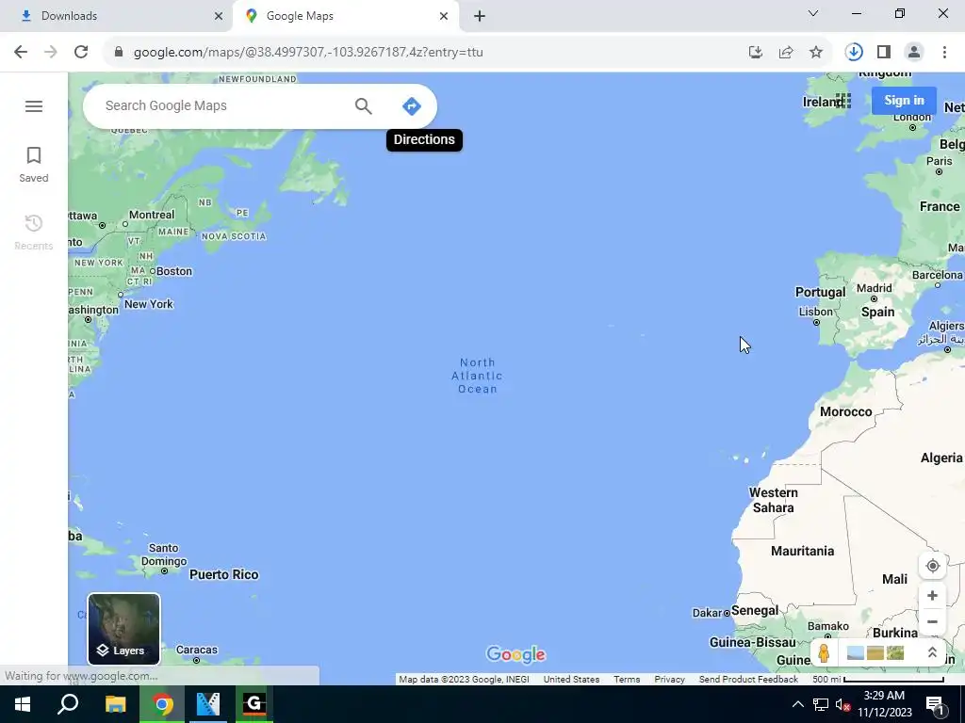
Task: Open Directions with the blue arrow icon
Action: click(411, 106)
